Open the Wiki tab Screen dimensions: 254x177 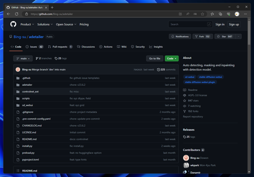(x=121, y=47)
